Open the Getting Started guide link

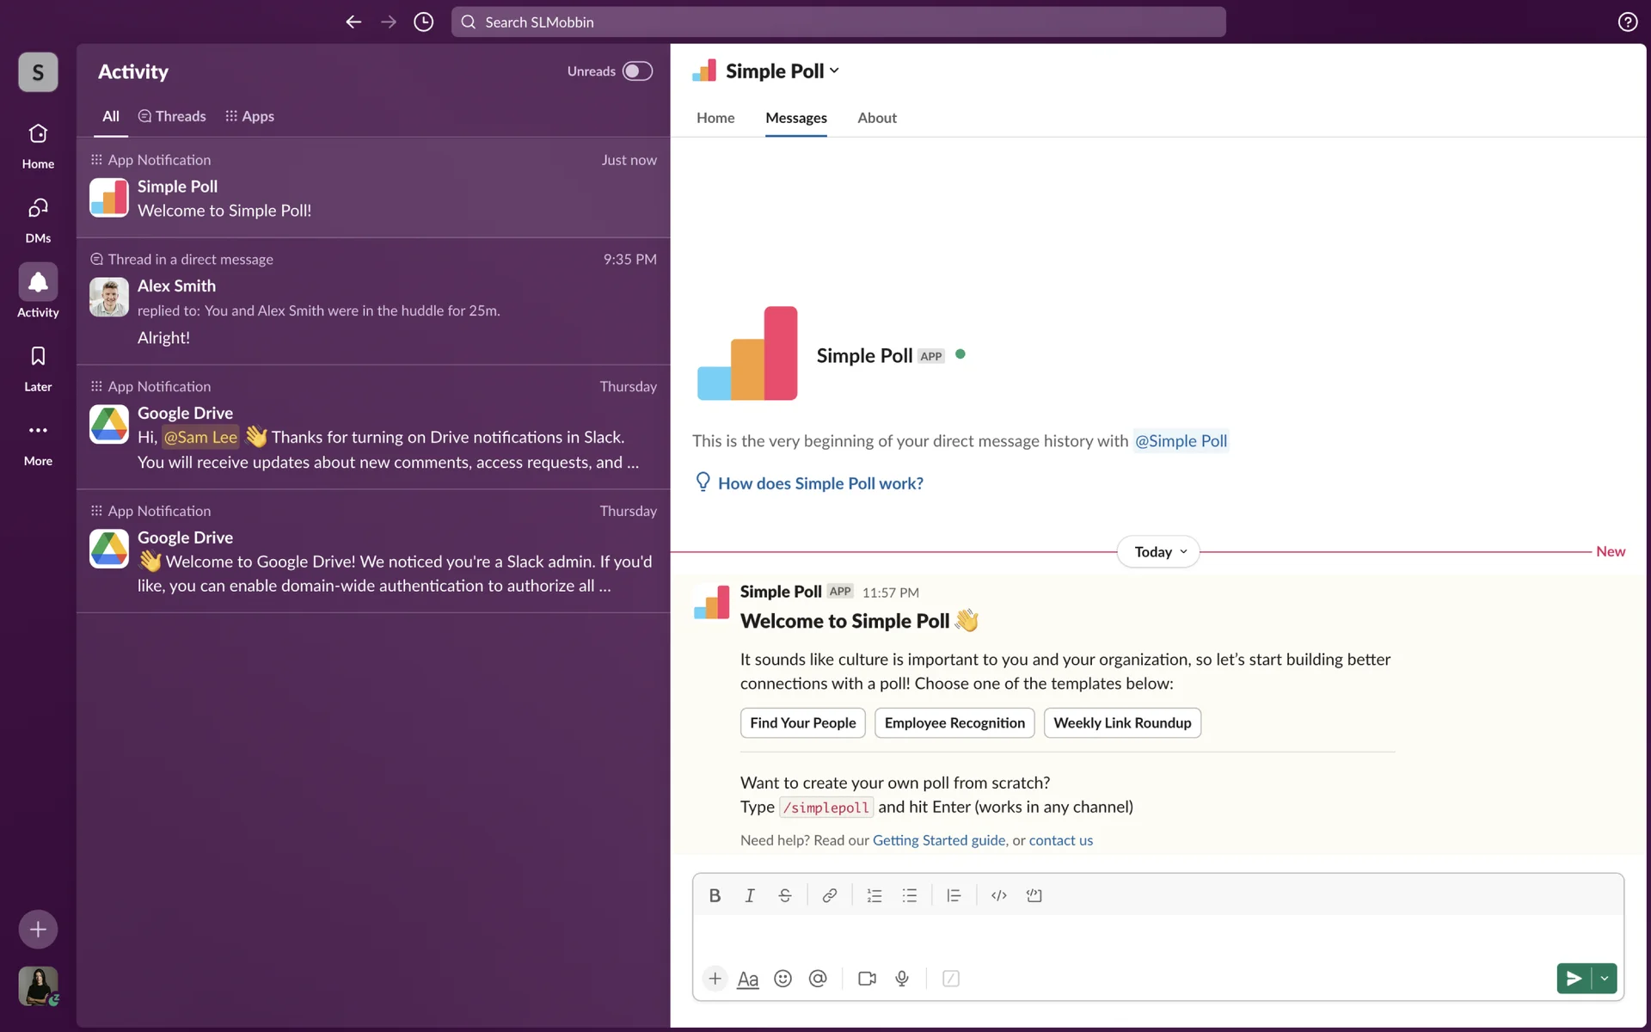pos(938,840)
